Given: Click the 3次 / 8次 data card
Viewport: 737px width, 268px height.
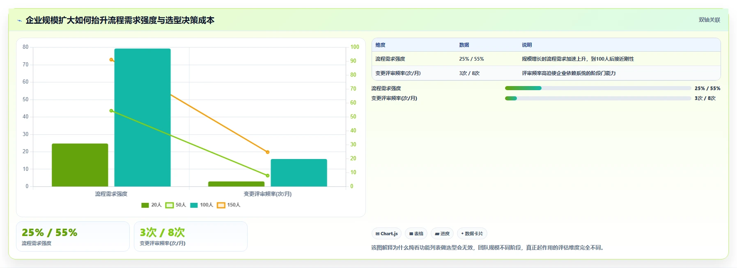Looking at the screenshot, I should pyautogui.click(x=191, y=236).
